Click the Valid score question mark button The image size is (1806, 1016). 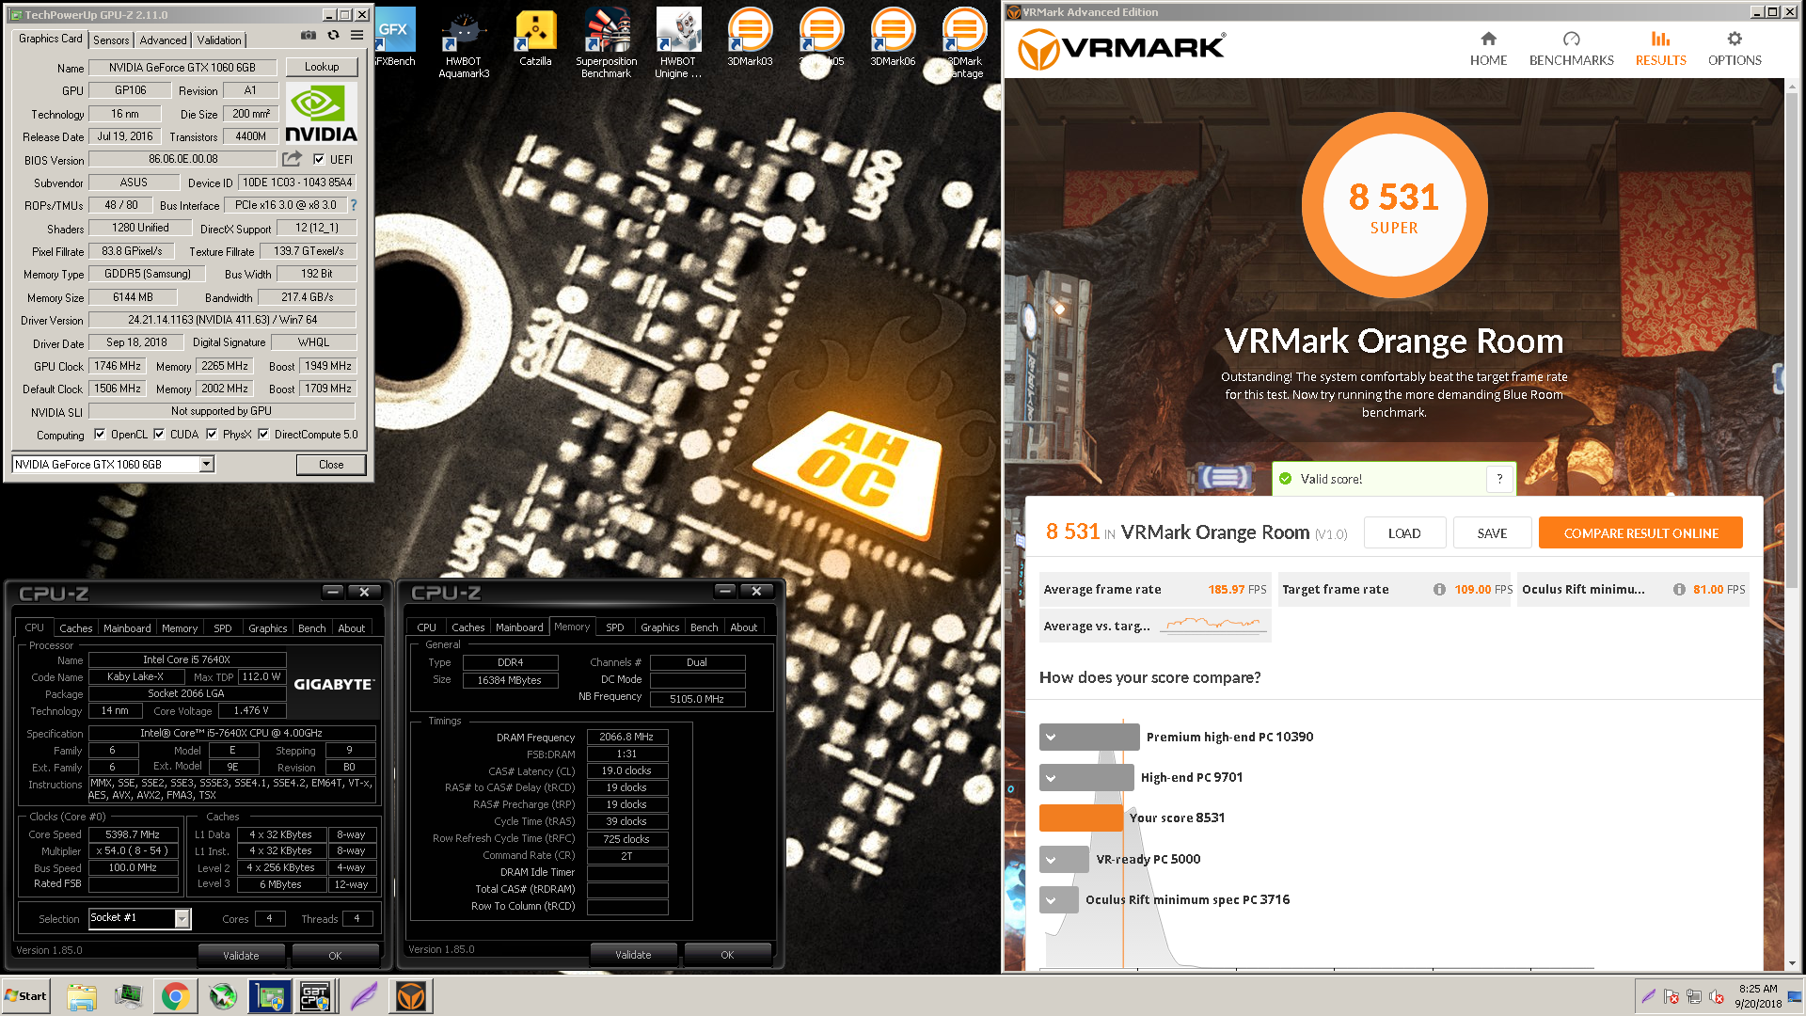1500,479
